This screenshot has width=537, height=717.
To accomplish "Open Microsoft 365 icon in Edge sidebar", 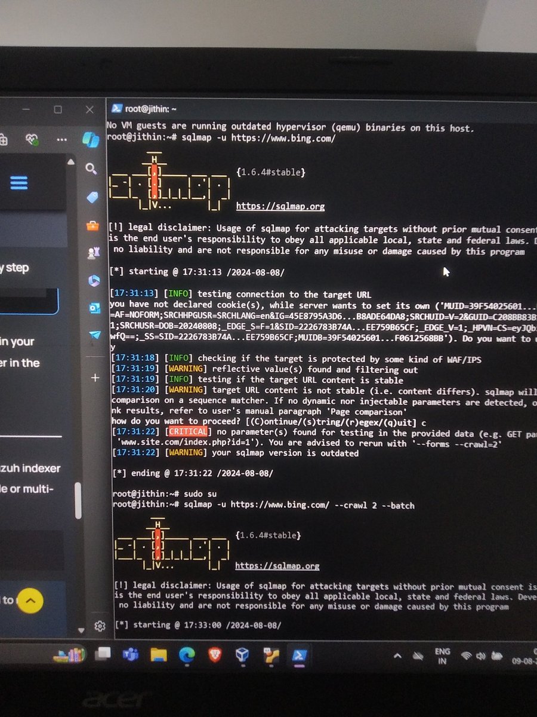I will (x=94, y=280).
